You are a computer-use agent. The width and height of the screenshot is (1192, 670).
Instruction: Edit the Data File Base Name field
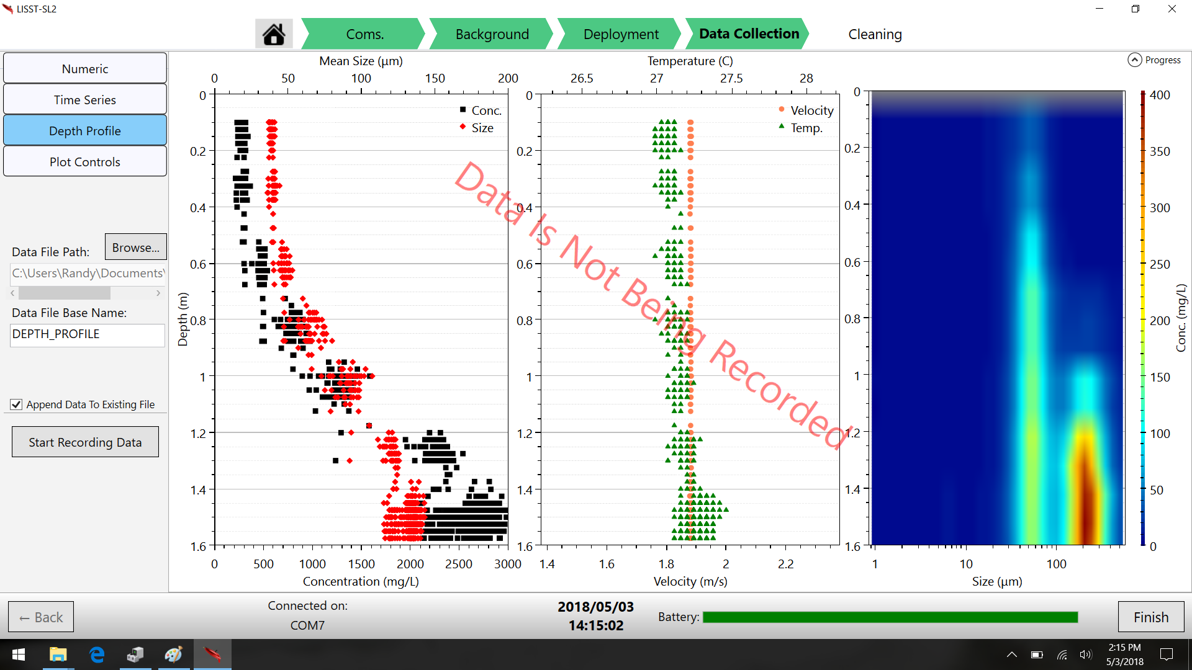tap(87, 335)
